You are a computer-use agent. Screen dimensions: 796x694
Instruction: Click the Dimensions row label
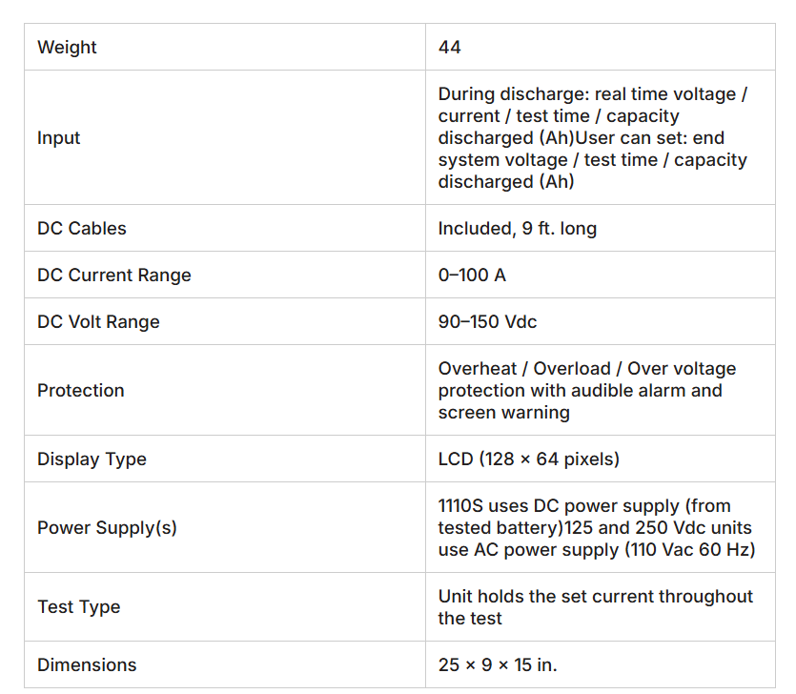coord(87,664)
